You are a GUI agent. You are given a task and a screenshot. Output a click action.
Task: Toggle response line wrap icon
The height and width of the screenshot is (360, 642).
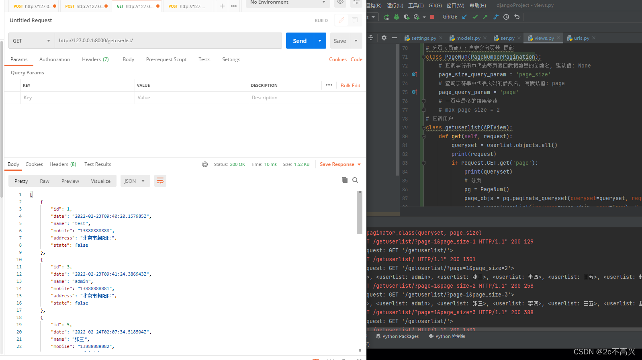[x=160, y=181]
